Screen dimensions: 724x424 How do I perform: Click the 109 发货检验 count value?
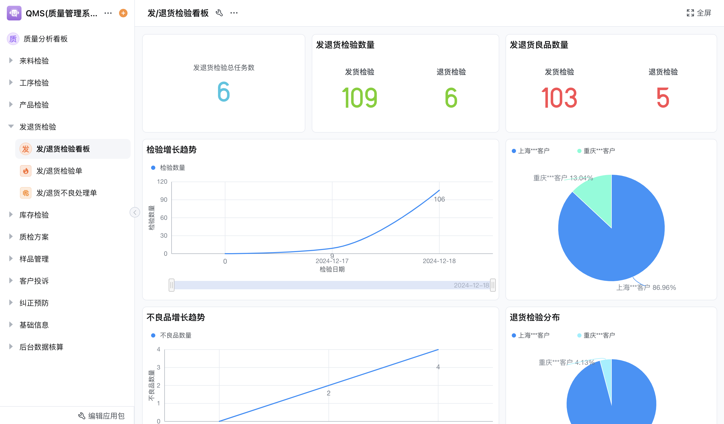[359, 98]
